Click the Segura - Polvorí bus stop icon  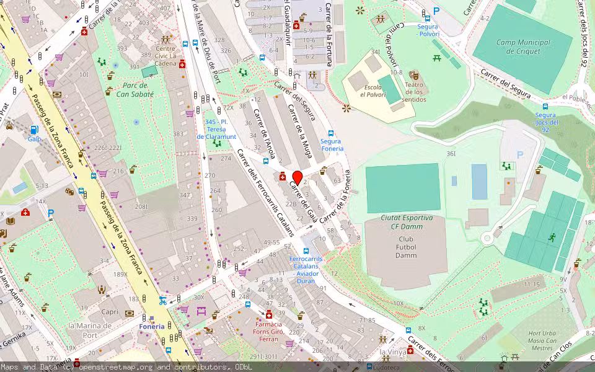[428, 18]
